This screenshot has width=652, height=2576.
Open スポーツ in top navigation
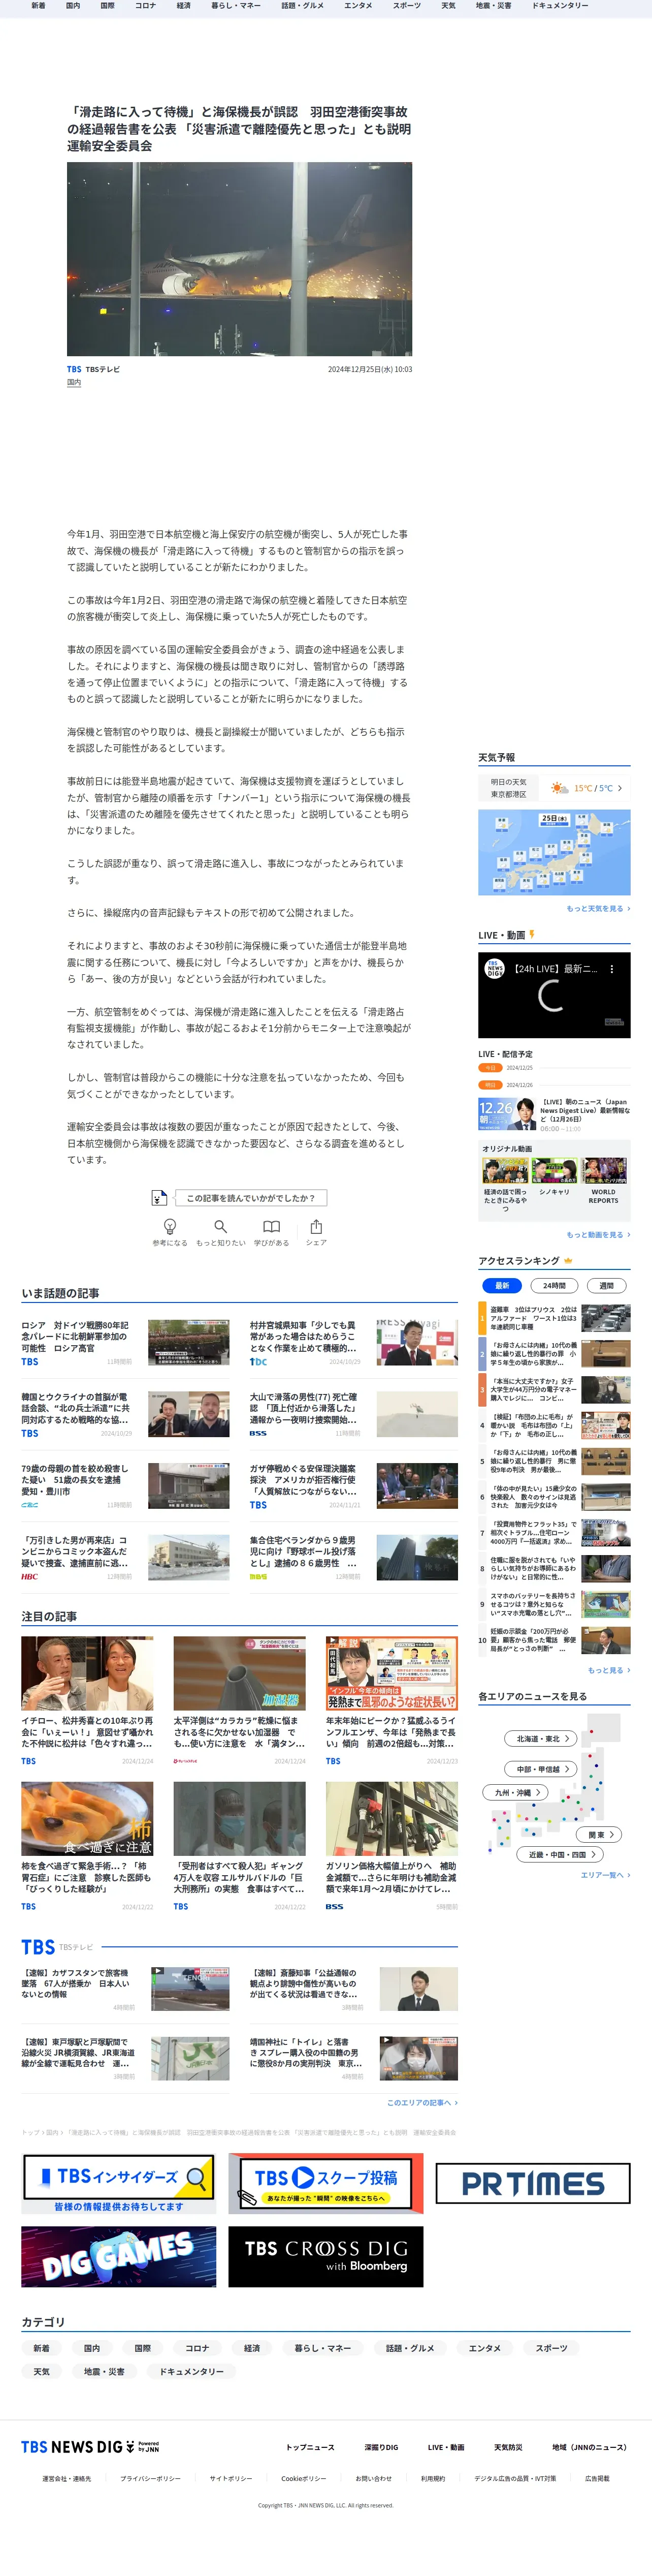point(406,6)
